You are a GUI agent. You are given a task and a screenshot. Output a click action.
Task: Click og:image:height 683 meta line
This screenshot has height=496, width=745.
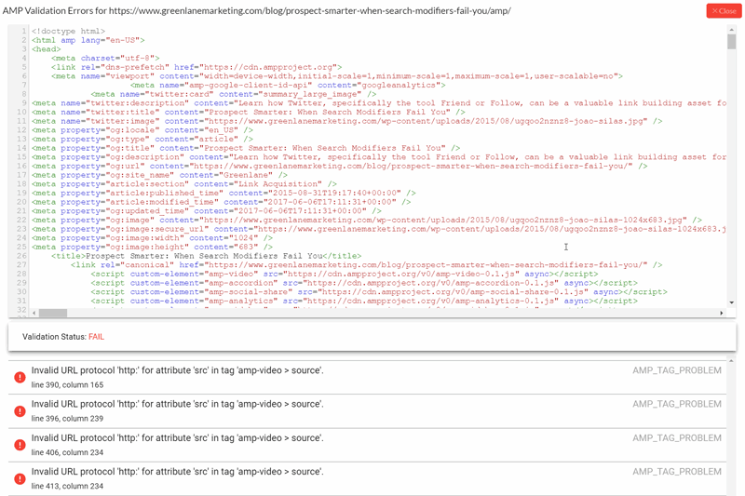(x=152, y=248)
